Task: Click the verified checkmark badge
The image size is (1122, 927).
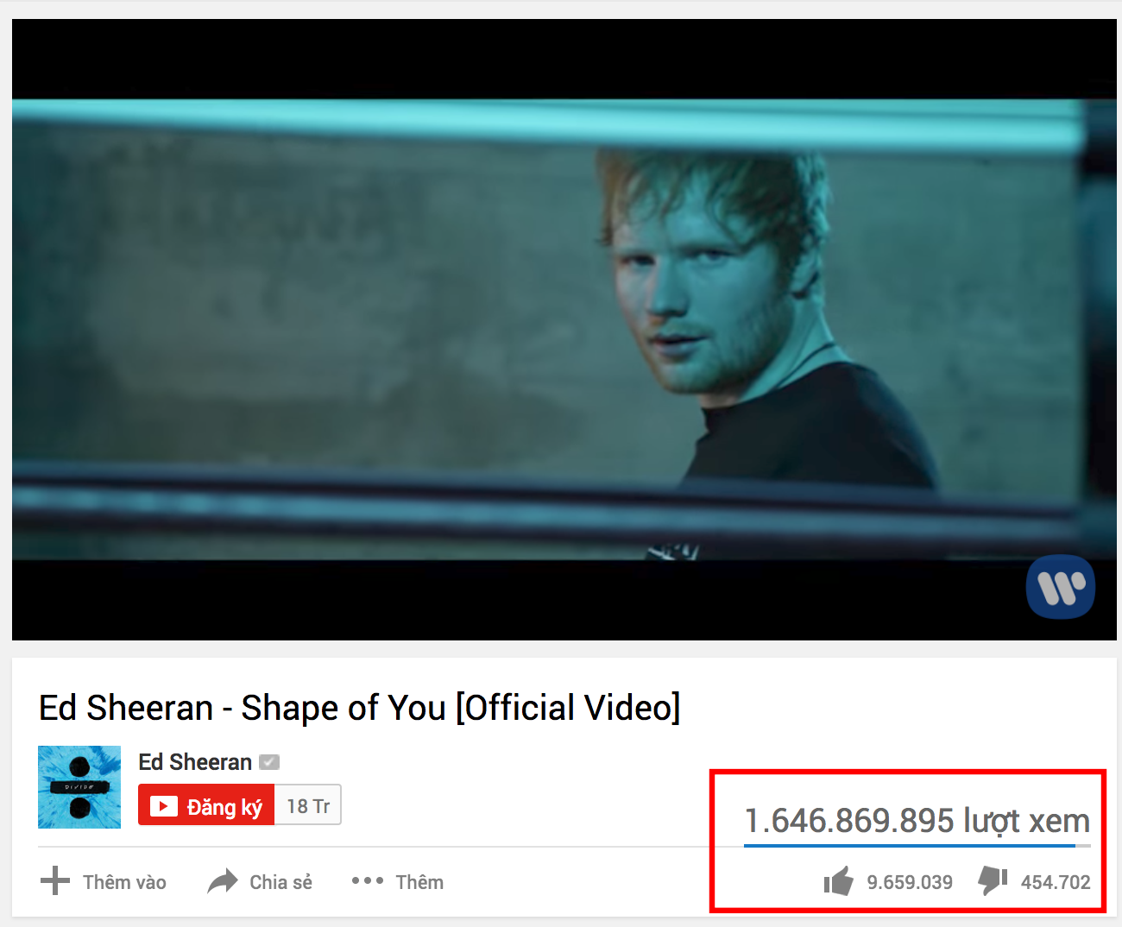Action: tap(269, 762)
